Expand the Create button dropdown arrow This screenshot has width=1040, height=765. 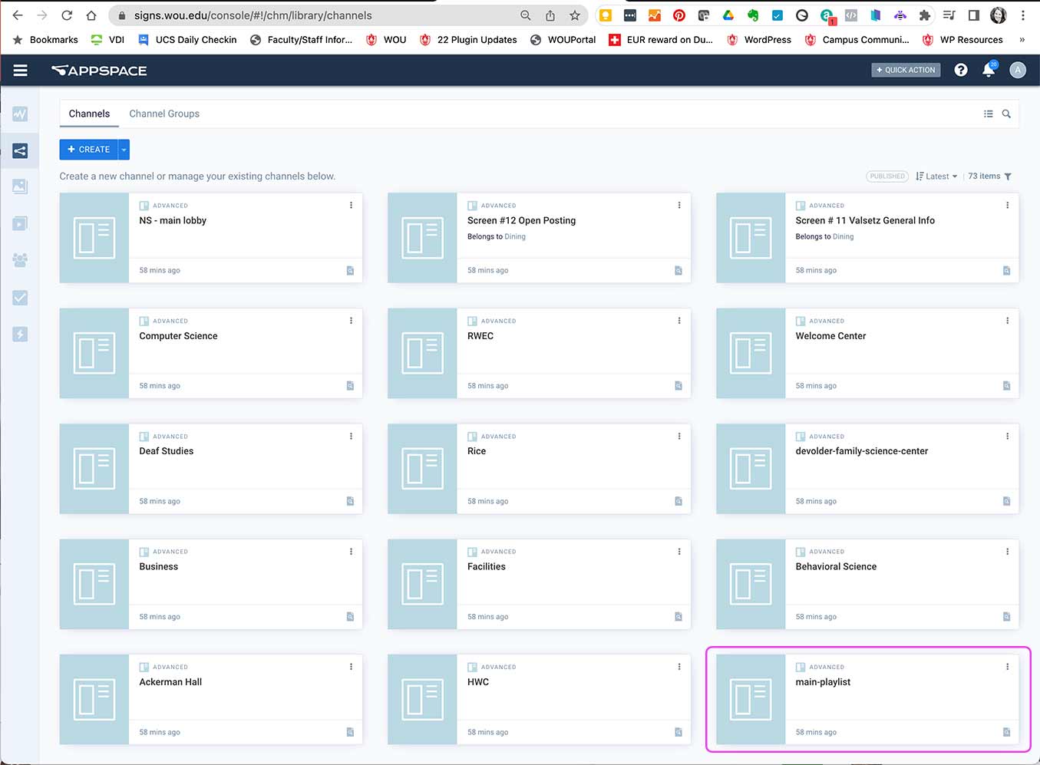(124, 150)
